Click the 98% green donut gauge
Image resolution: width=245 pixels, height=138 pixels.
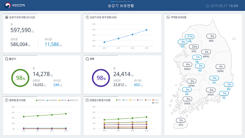tap(20, 78)
